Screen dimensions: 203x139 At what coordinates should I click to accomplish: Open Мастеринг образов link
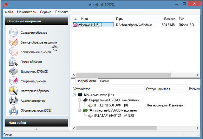[35, 91]
